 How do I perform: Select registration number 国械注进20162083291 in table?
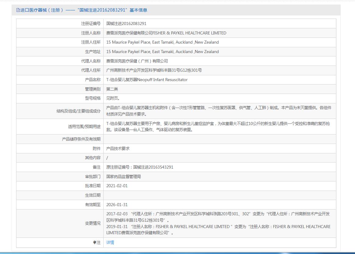126,23
